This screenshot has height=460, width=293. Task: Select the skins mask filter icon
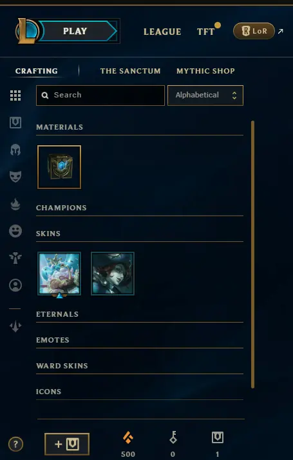(x=15, y=177)
